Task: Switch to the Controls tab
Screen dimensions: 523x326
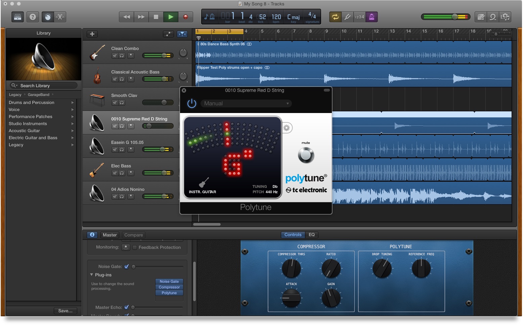Action: pyautogui.click(x=293, y=235)
